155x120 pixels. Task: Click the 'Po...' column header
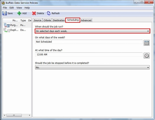[x=15, y=20]
